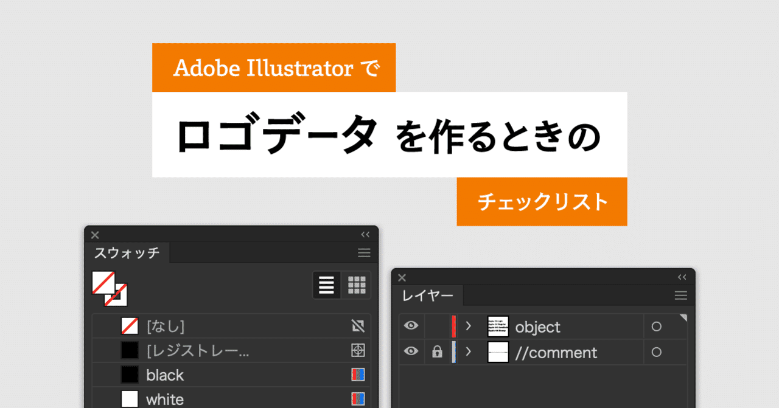
Task: Collapse the Layers panel with double arrows
Action: click(682, 277)
